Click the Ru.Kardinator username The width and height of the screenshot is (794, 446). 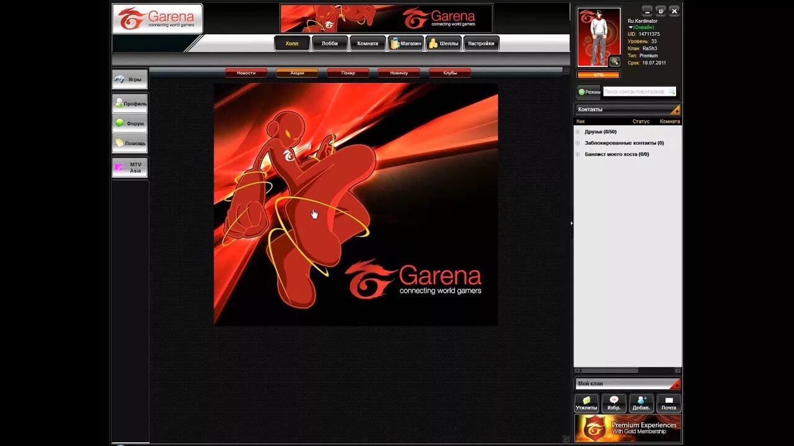point(643,21)
